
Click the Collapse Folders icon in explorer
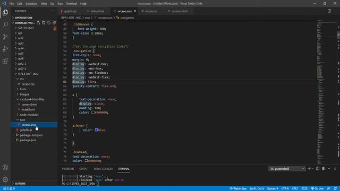tap(54, 23)
